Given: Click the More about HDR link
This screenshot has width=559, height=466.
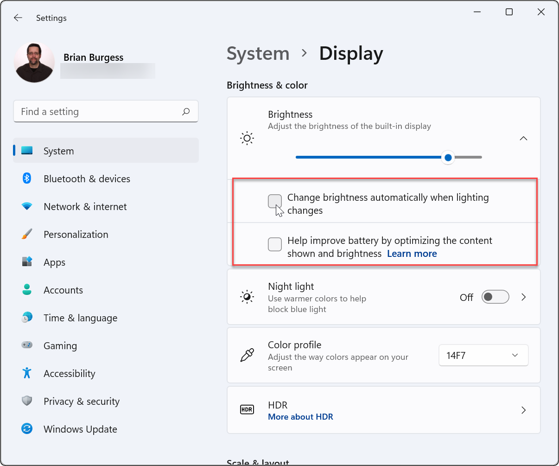Looking at the screenshot, I should [300, 416].
